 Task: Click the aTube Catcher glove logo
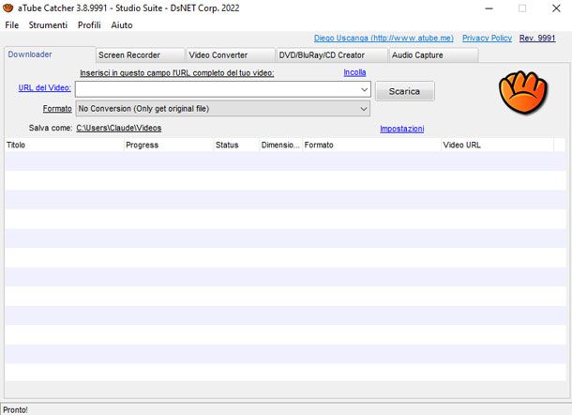[523, 91]
